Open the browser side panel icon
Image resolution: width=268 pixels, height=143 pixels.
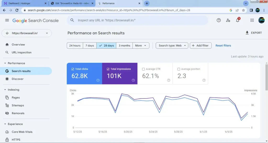(251, 10)
